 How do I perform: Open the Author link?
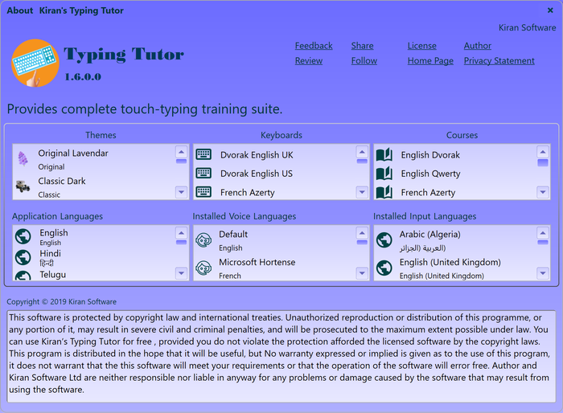coord(478,46)
